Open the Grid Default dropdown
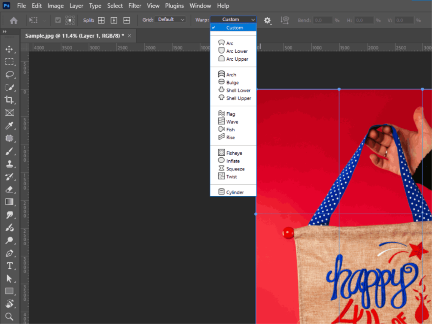 pos(170,19)
